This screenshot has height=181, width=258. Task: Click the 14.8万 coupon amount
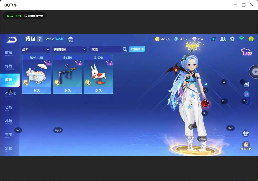pos(183,39)
